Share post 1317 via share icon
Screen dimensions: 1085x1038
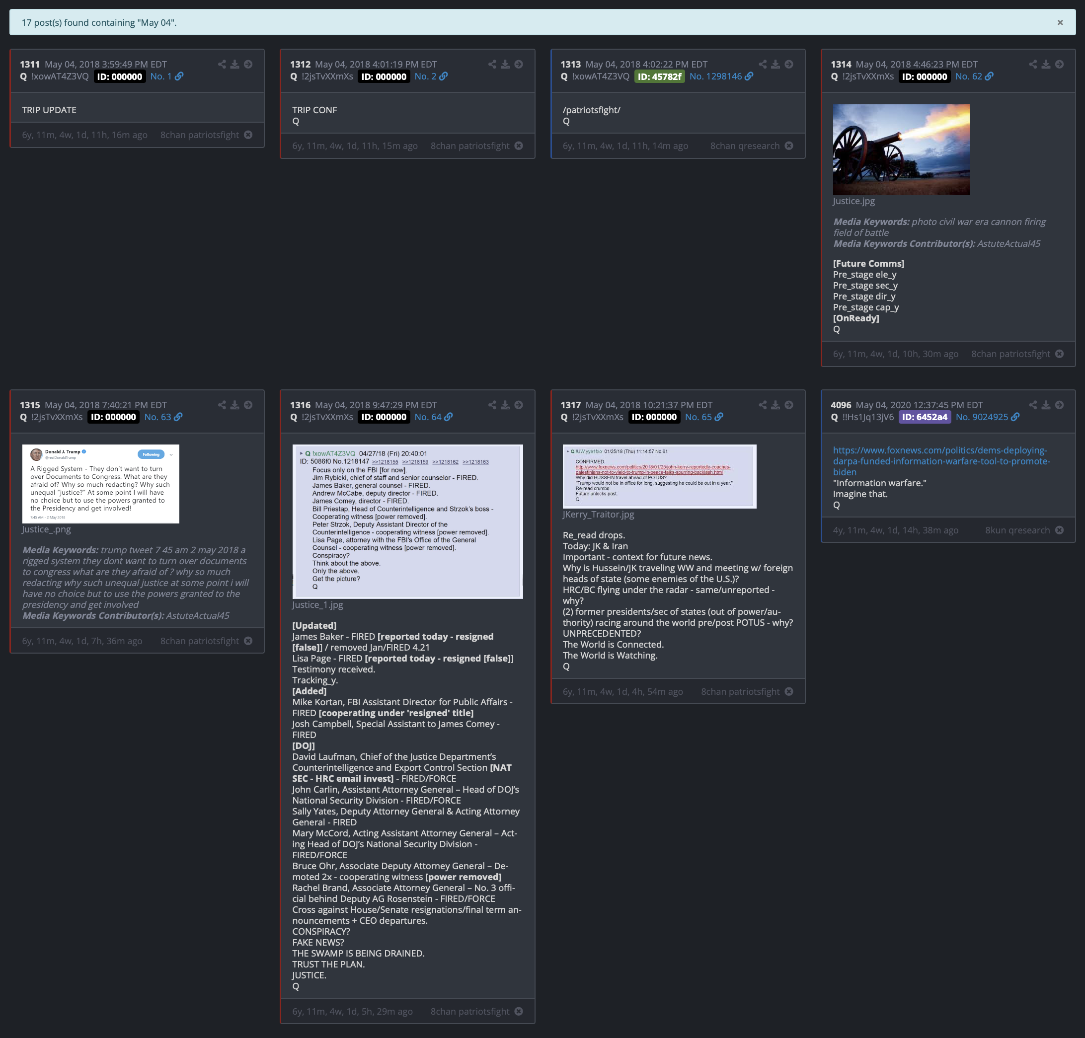pyautogui.click(x=763, y=405)
